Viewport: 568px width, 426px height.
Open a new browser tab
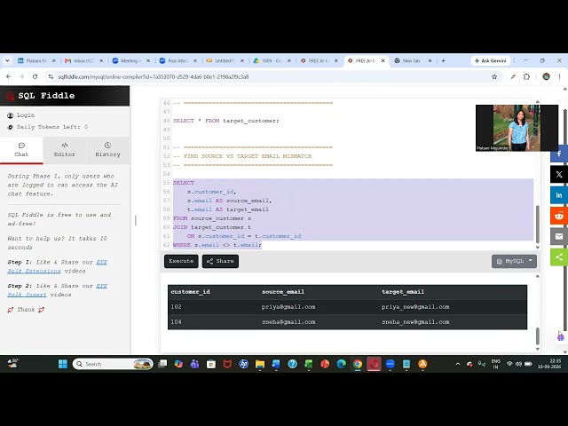[x=443, y=61]
